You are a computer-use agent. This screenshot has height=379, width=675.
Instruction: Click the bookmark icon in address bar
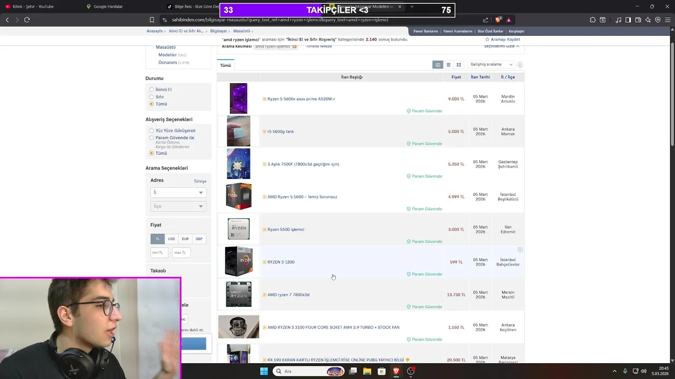(x=152, y=20)
